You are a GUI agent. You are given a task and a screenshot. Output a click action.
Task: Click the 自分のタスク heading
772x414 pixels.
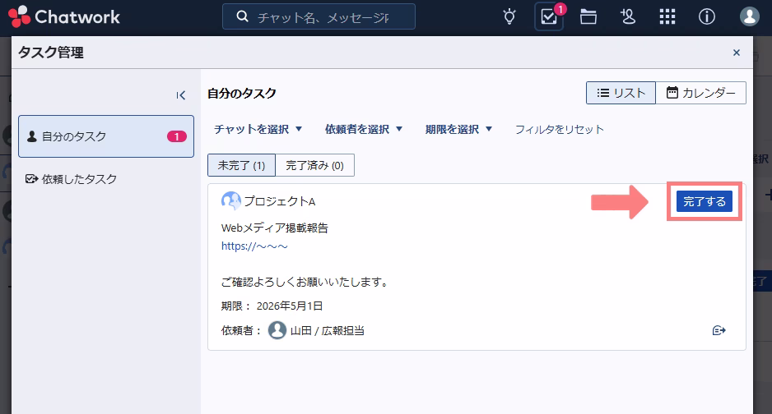242,94
